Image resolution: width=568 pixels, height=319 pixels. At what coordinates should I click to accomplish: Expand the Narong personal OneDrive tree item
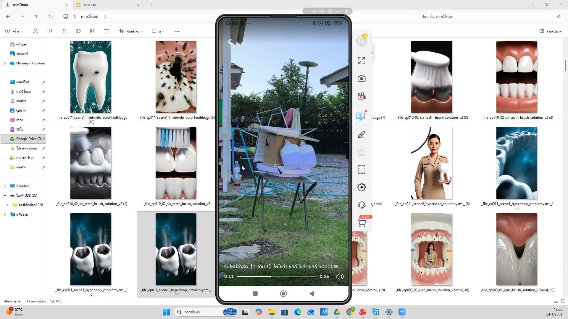tap(5, 63)
